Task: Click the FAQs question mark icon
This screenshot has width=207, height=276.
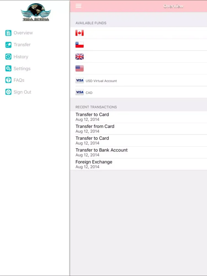Action: [x=8, y=80]
